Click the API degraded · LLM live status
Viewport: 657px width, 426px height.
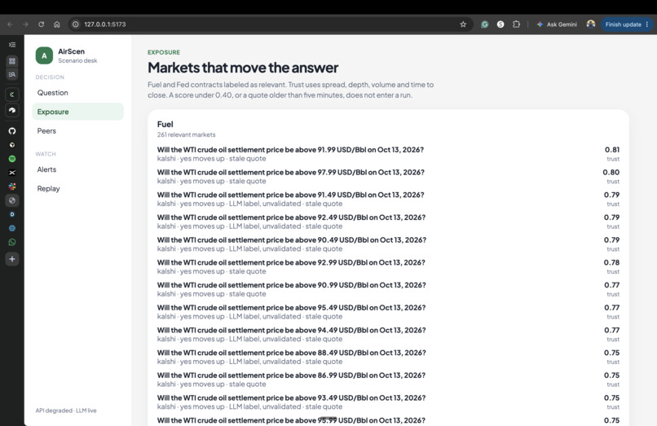66,411
